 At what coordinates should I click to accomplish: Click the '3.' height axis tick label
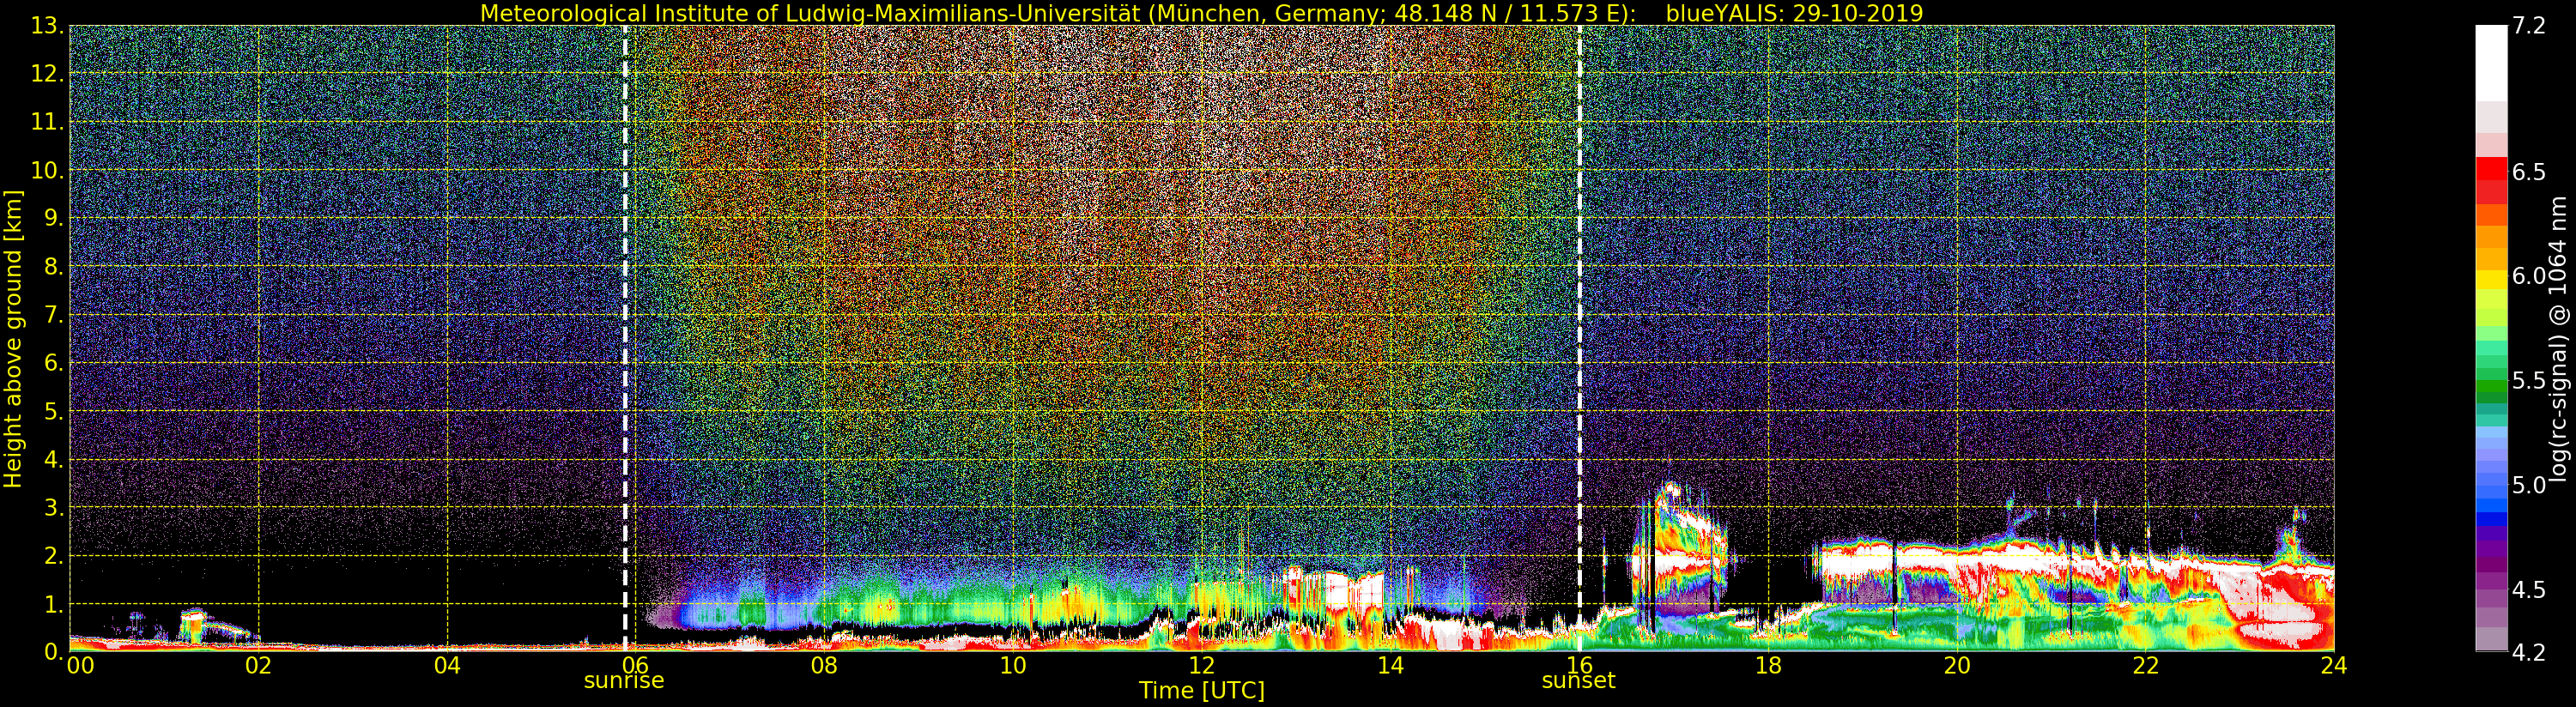point(53,507)
